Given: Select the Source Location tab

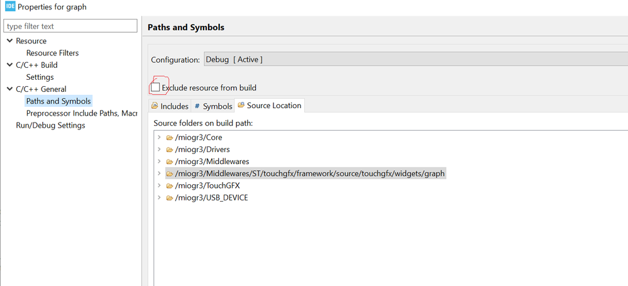Looking at the screenshot, I should [x=270, y=106].
